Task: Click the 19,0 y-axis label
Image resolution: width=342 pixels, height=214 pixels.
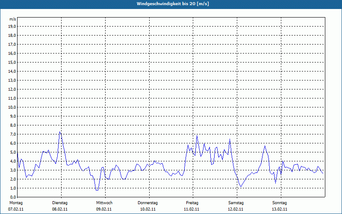Action: point(12,27)
